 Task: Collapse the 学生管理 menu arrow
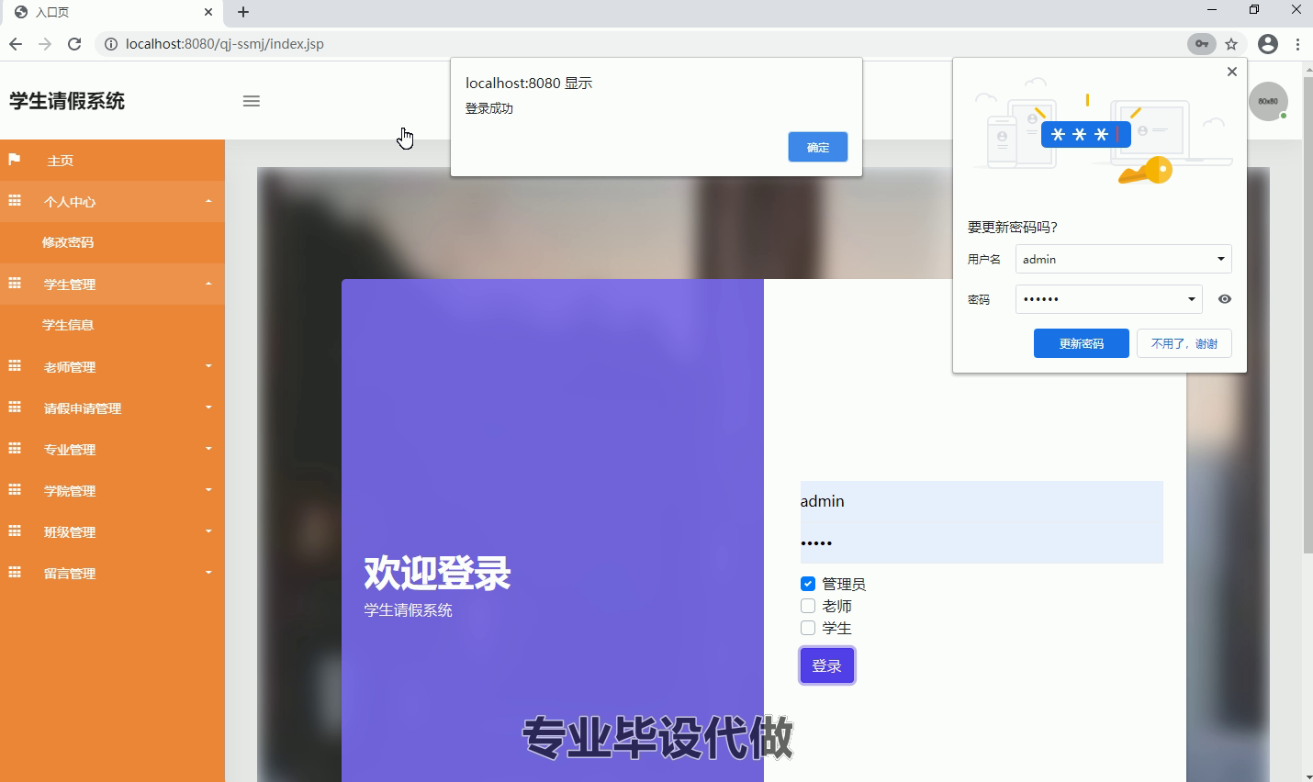(x=208, y=284)
